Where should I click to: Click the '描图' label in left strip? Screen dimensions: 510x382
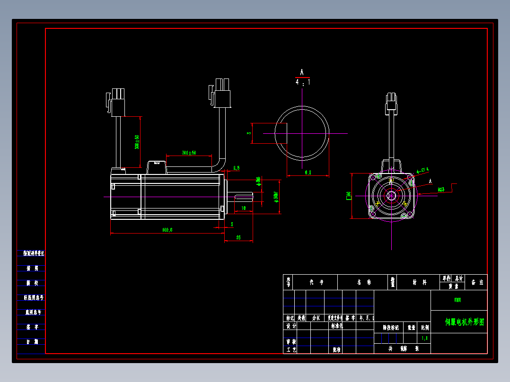32,268
